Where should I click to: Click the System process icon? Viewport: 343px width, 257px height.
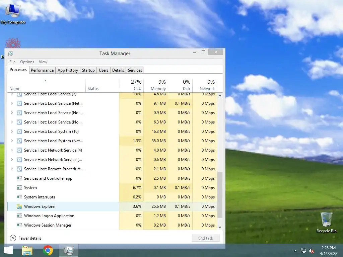pos(19,188)
